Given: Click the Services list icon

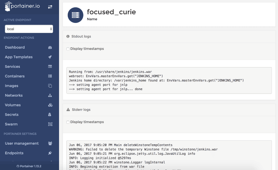Looking at the screenshot, I should [50, 66].
